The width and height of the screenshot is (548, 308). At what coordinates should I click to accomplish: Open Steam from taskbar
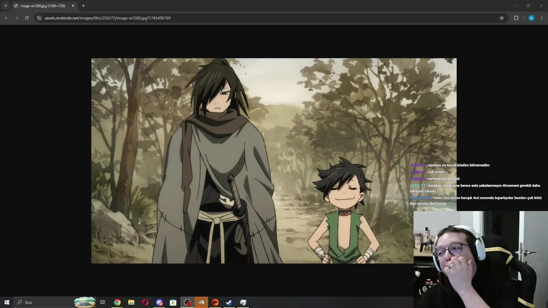(x=229, y=302)
